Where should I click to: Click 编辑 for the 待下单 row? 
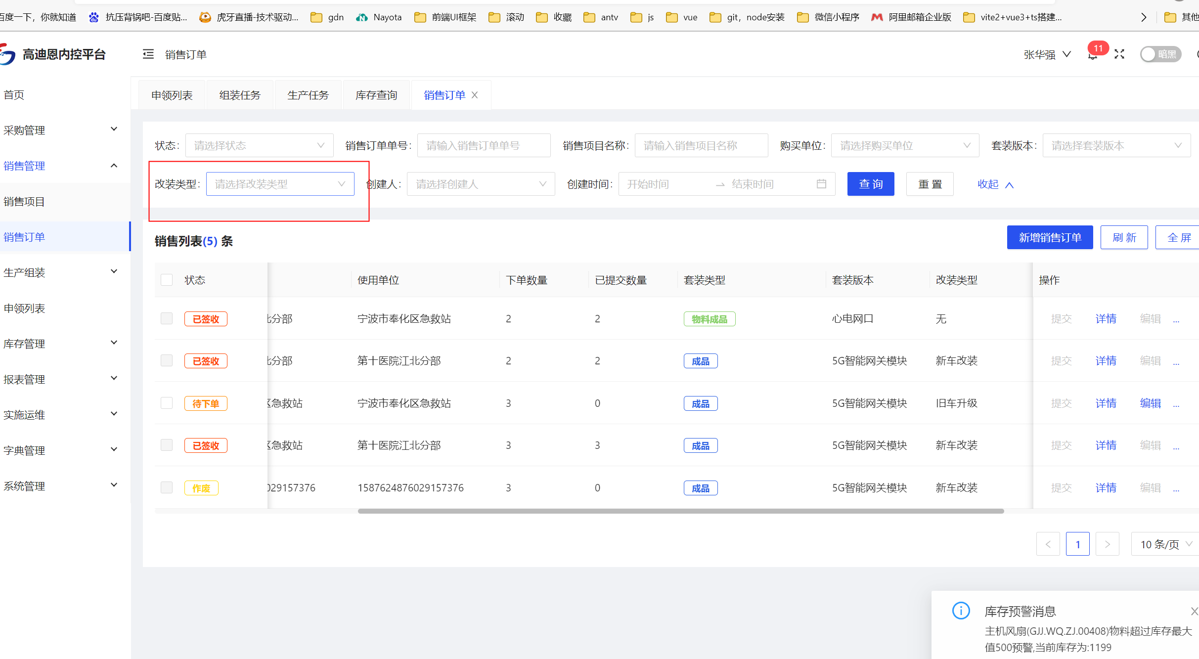(x=1151, y=403)
